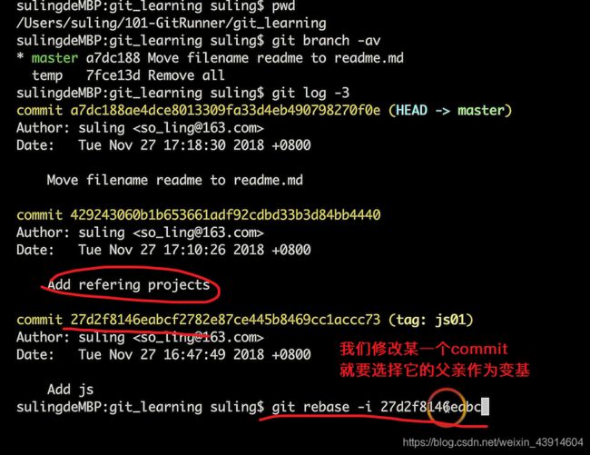Click the Date Tue Nov 27 16:47:49 line
The image size is (590, 455).
163,354
